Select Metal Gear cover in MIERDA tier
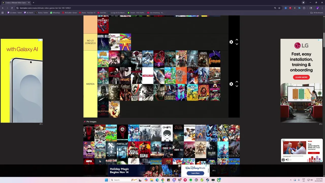 click(148, 75)
